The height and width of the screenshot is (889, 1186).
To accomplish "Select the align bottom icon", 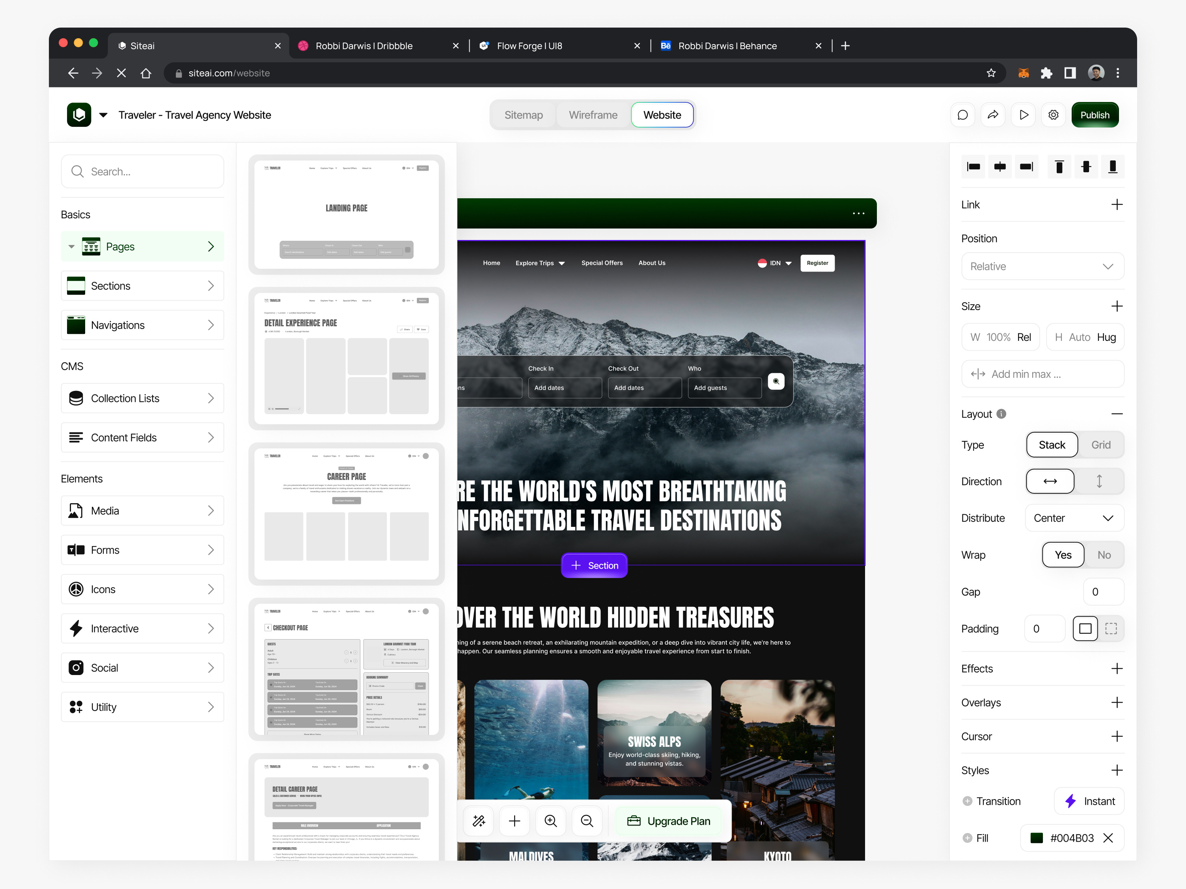I will (1113, 167).
